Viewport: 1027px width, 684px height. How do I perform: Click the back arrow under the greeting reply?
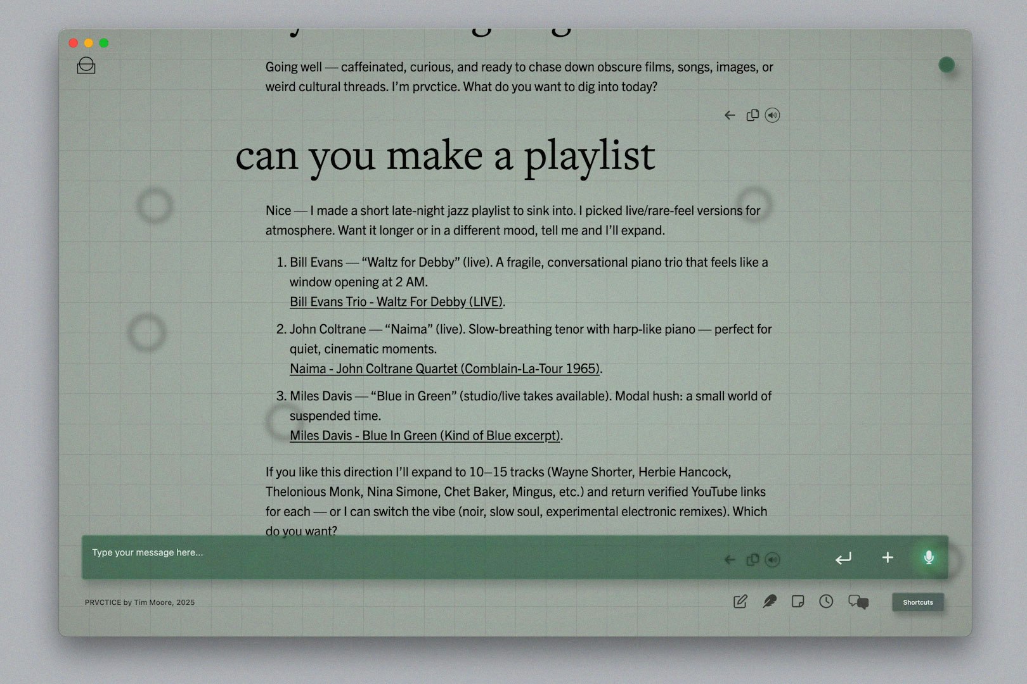coord(730,115)
